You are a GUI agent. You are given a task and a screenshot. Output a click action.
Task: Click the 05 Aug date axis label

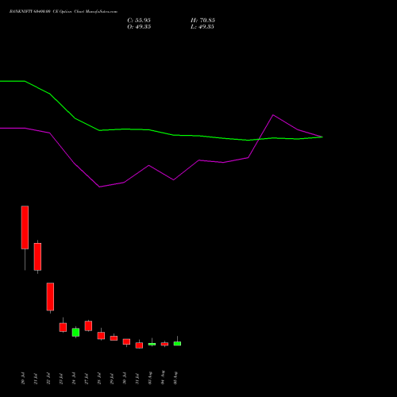pos(175,378)
